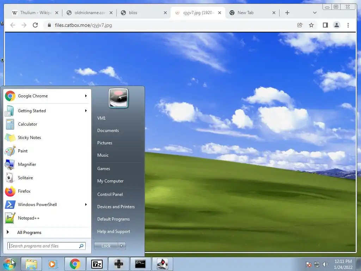The height and width of the screenshot is (271, 361).
Task: Open the Java Duke app on the taskbar
Action: coord(162,264)
